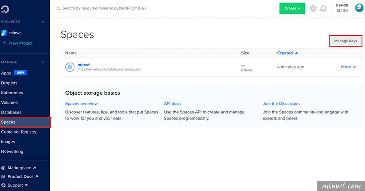Click the Marketplace external link arrow
The image size is (365, 191).
coord(34,167)
